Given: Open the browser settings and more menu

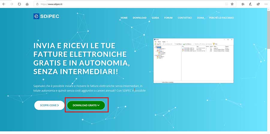Looking at the screenshot, I should (x=266, y=4).
